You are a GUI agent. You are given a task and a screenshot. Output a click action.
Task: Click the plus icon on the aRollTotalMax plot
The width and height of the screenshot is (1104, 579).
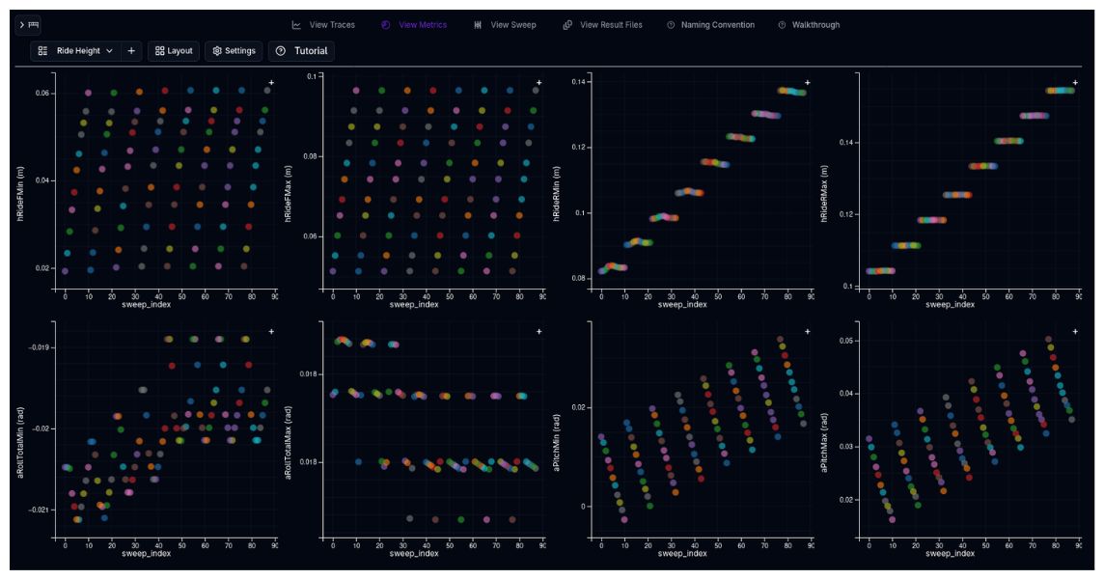[538, 330]
